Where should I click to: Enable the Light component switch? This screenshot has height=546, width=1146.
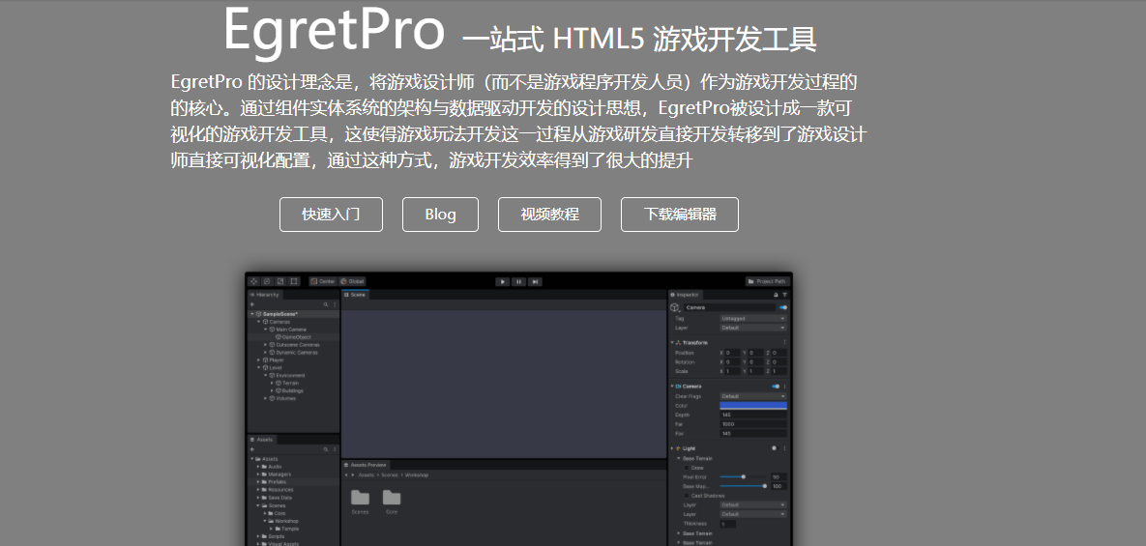pyautogui.click(x=774, y=448)
